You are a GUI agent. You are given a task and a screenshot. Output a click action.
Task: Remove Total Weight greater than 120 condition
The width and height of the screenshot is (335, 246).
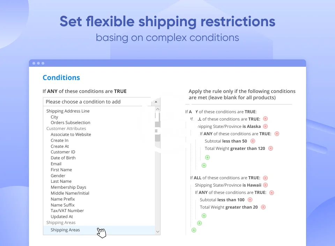(270, 149)
